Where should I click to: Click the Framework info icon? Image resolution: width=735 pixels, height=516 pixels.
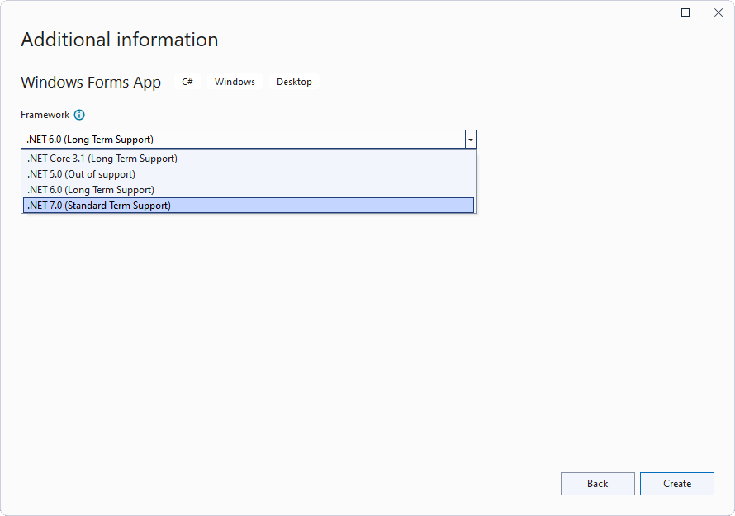(79, 115)
